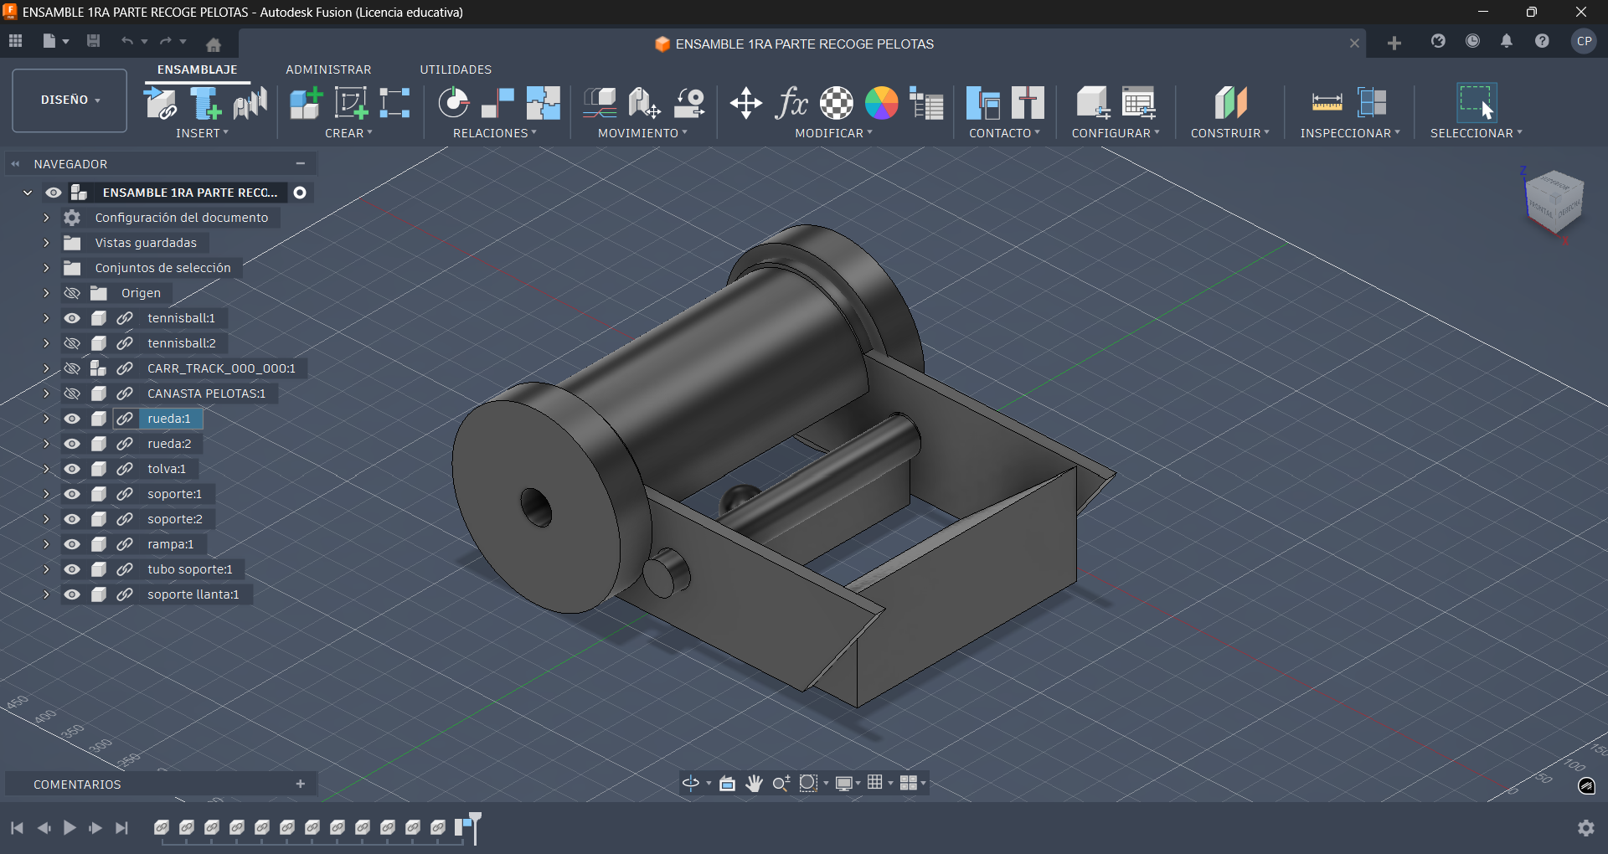The width and height of the screenshot is (1608, 854).
Task: Open the Aspecto color wheel tool
Action: [884, 102]
